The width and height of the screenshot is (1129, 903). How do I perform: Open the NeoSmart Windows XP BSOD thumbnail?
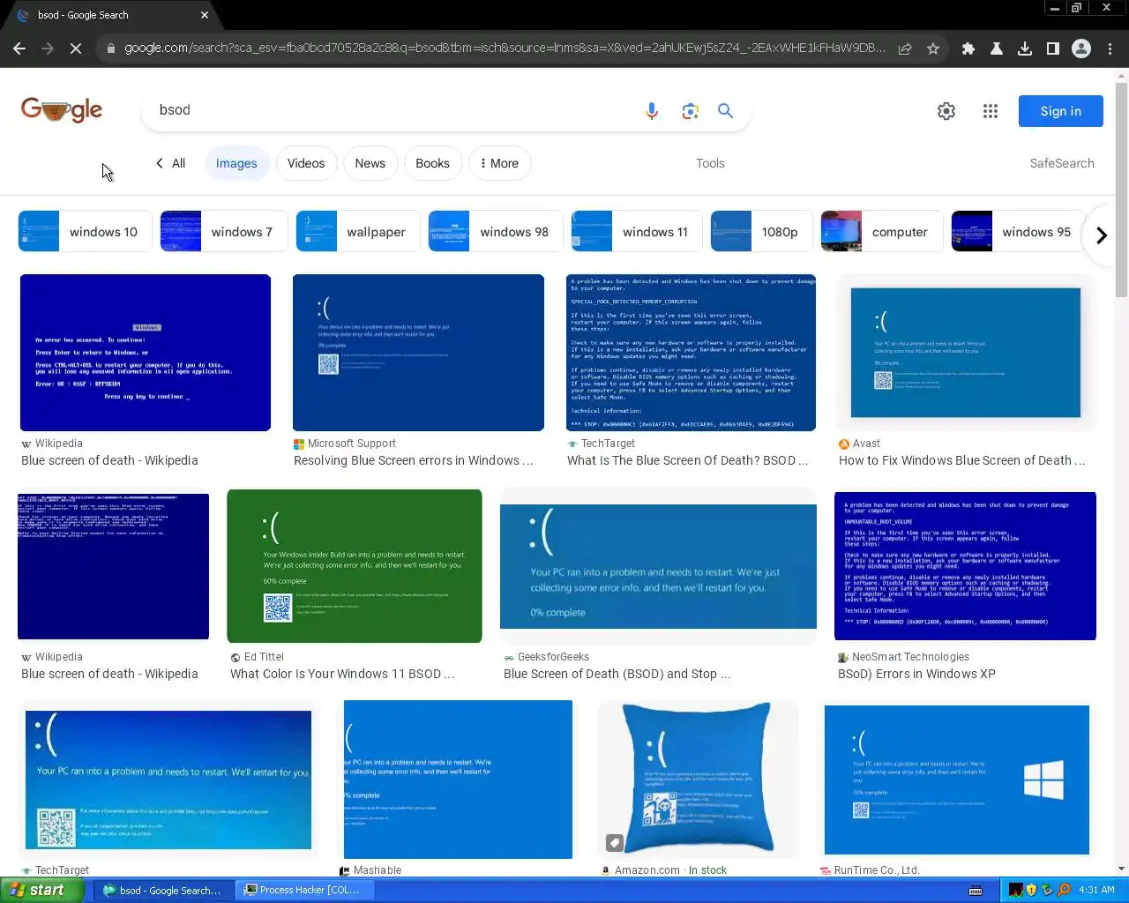[x=965, y=566]
